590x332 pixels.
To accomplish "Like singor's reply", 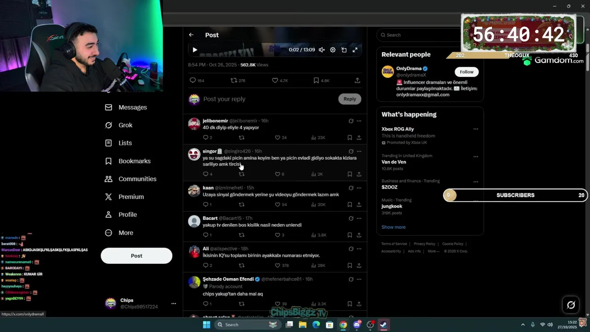I will pyautogui.click(x=279, y=174).
